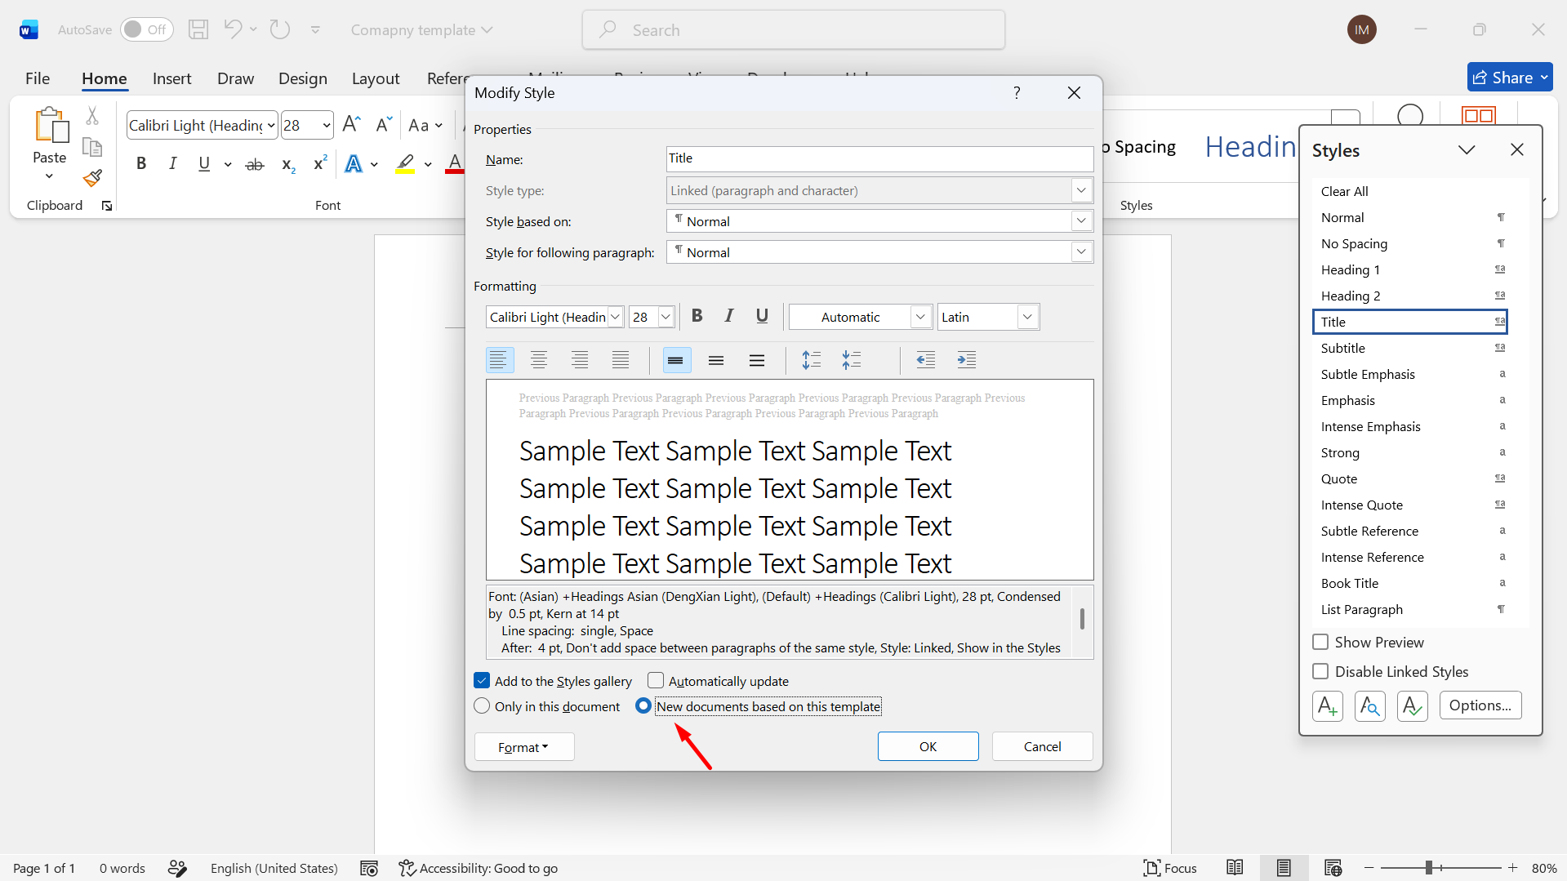The image size is (1567, 881).
Task: Click Save icon in title bar
Action: pos(198,30)
